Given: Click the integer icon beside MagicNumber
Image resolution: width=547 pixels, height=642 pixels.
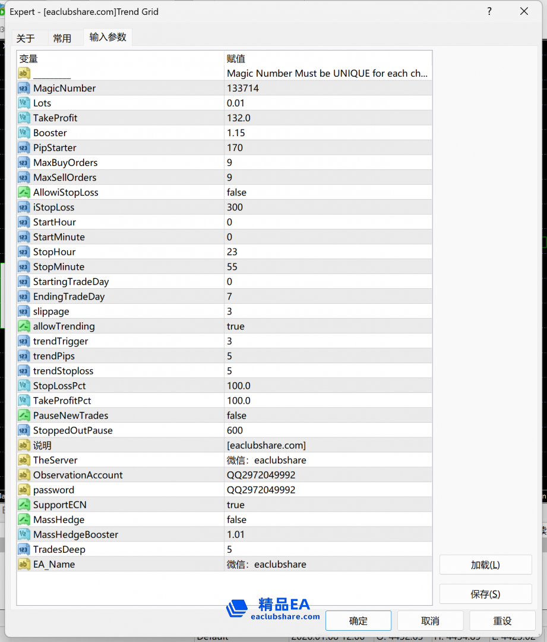Looking at the screenshot, I should coord(24,88).
